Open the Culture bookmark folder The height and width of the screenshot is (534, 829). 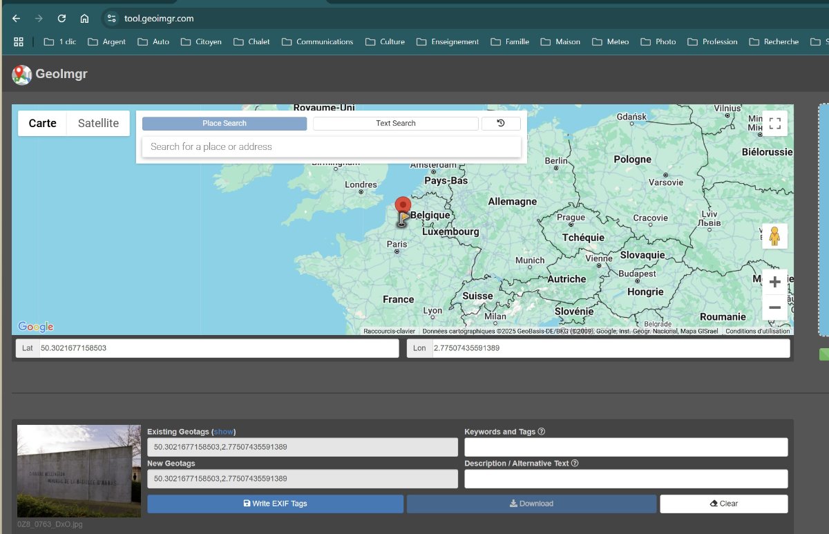(385, 41)
